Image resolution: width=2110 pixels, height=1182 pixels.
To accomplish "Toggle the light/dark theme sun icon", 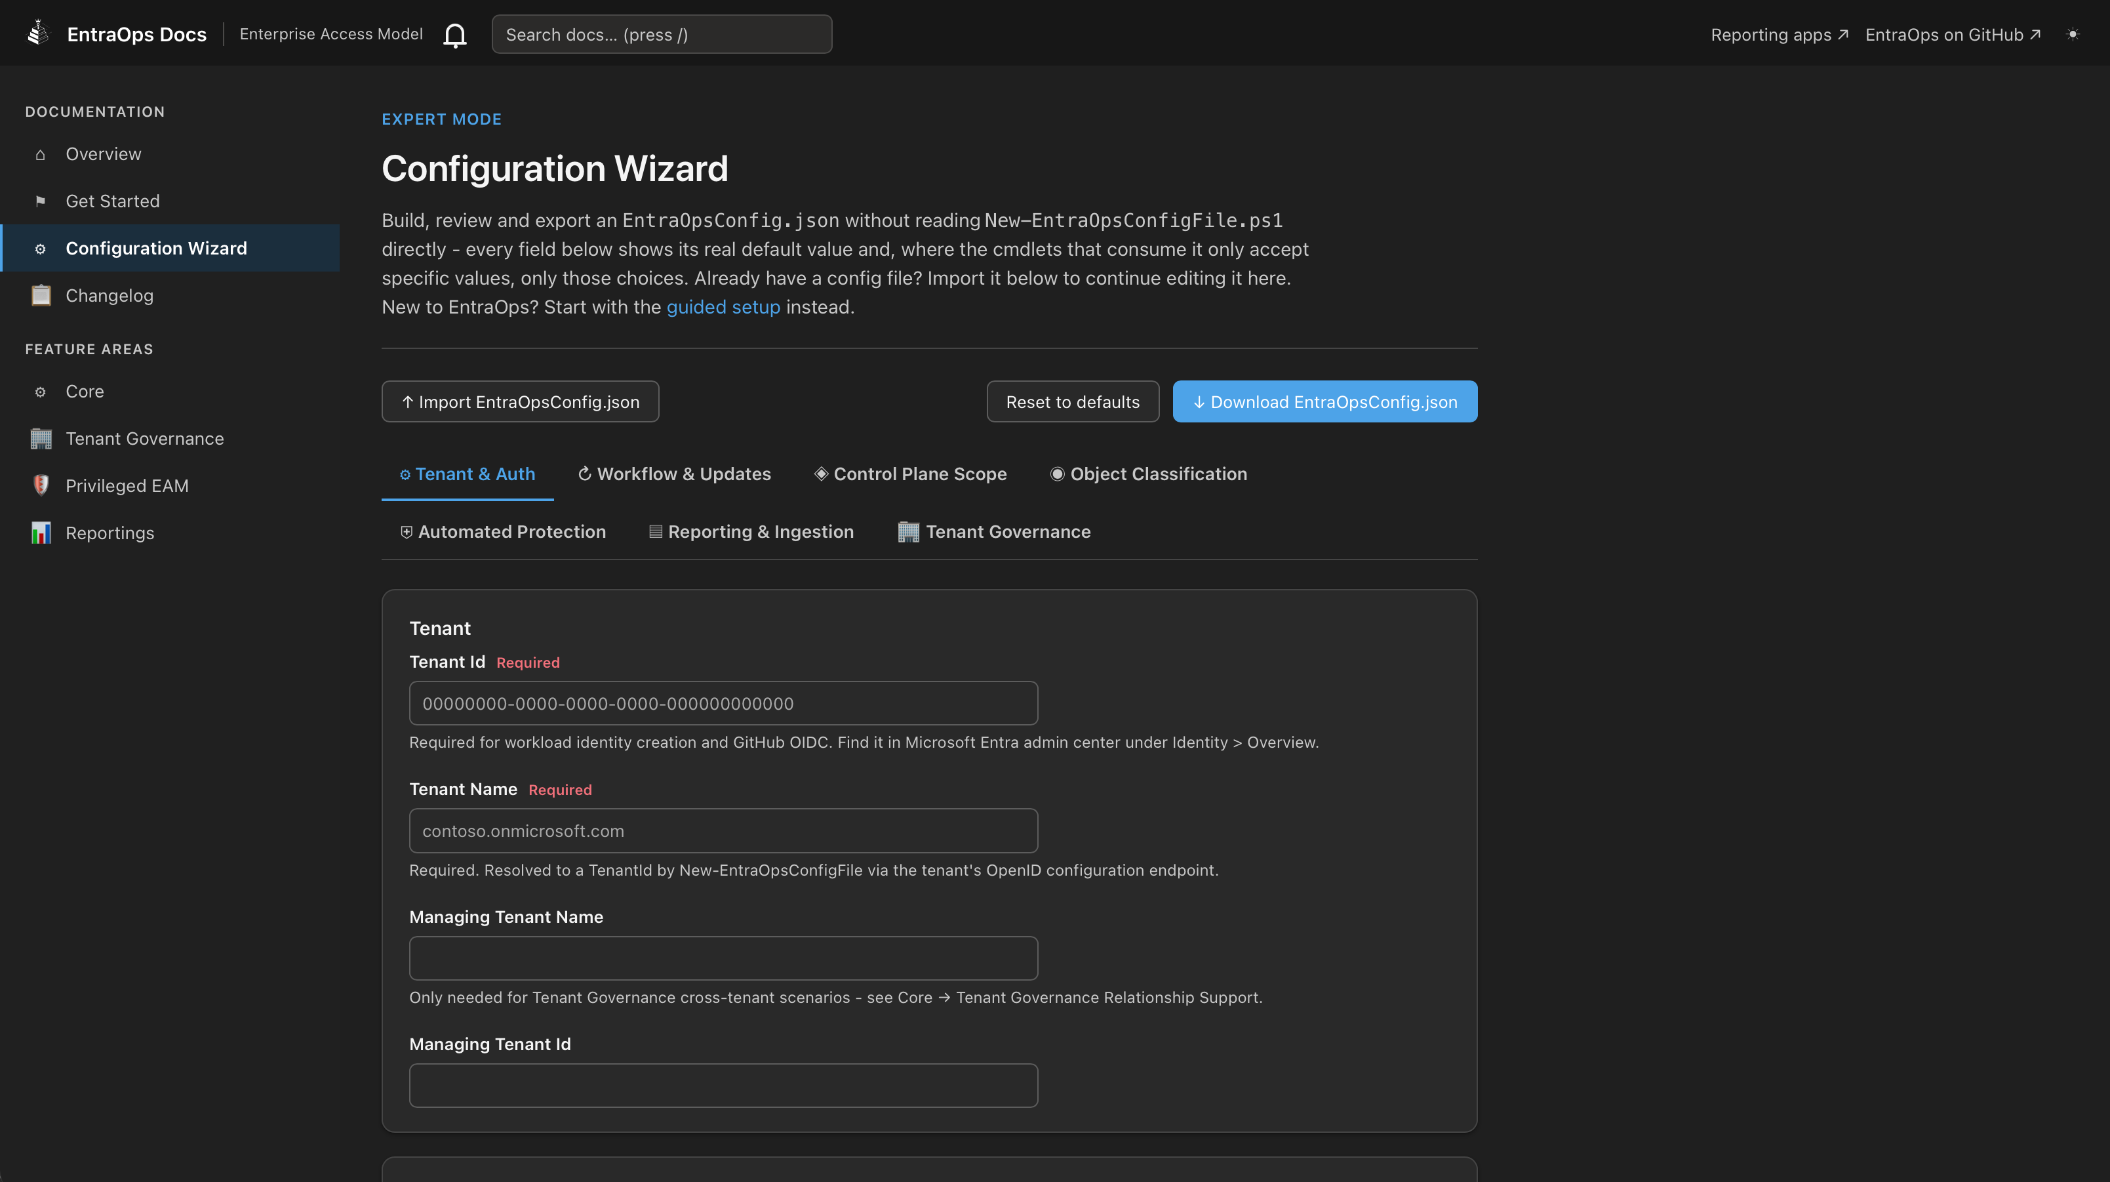I will click(x=2073, y=34).
